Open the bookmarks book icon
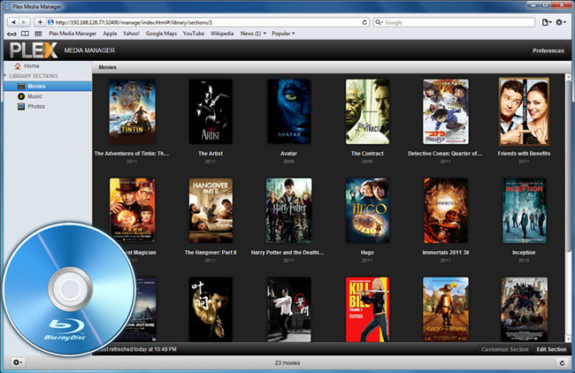The image size is (575, 373). click(x=25, y=34)
